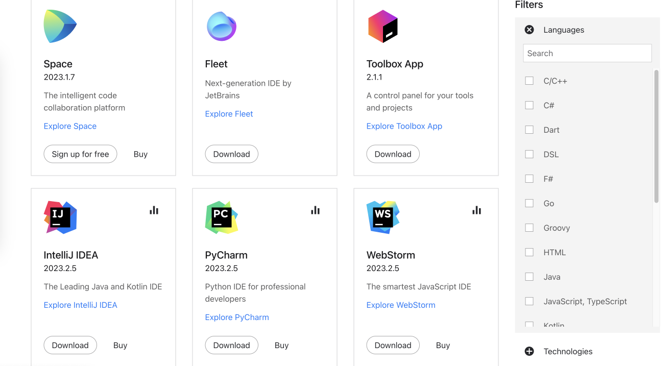
Task: Click the Sign up for free button
Action: pyautogui.click(x=80, y=154)
